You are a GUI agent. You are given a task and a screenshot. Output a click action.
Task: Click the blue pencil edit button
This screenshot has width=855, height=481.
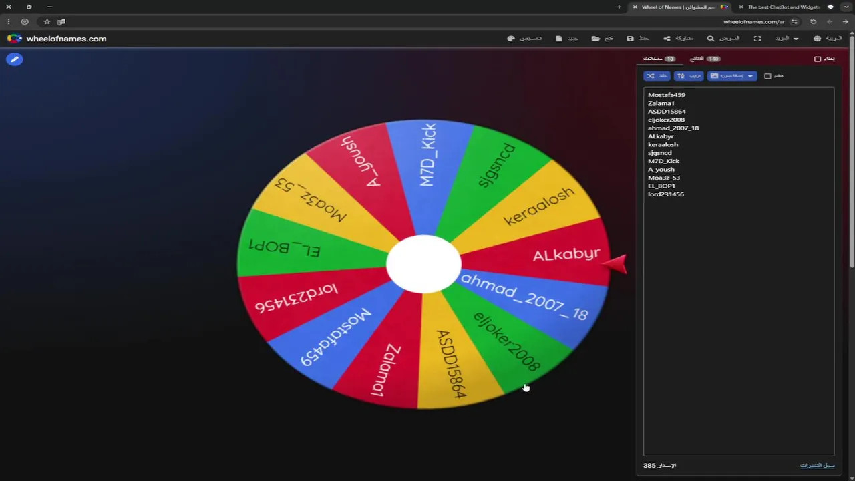pyautogui.click(x=14, y=59)
